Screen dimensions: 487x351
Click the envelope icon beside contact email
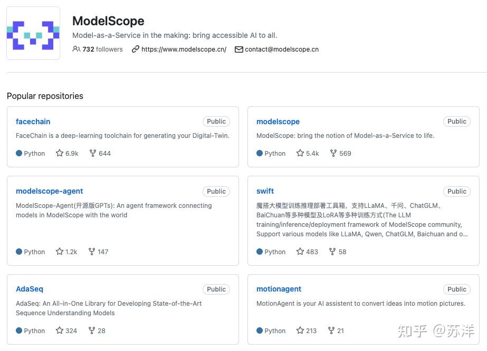[238, 49]
